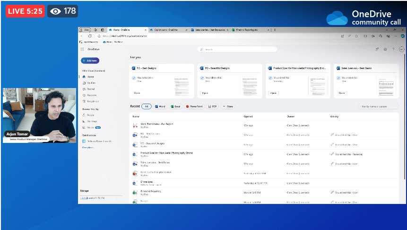Select the All recent filter
This screenshot has height=230, width=407.
point(147,106)
